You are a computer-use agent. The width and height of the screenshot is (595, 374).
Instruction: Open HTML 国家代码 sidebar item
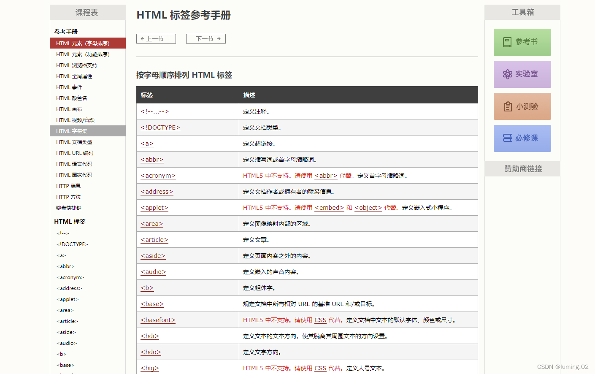pos(88,175)
